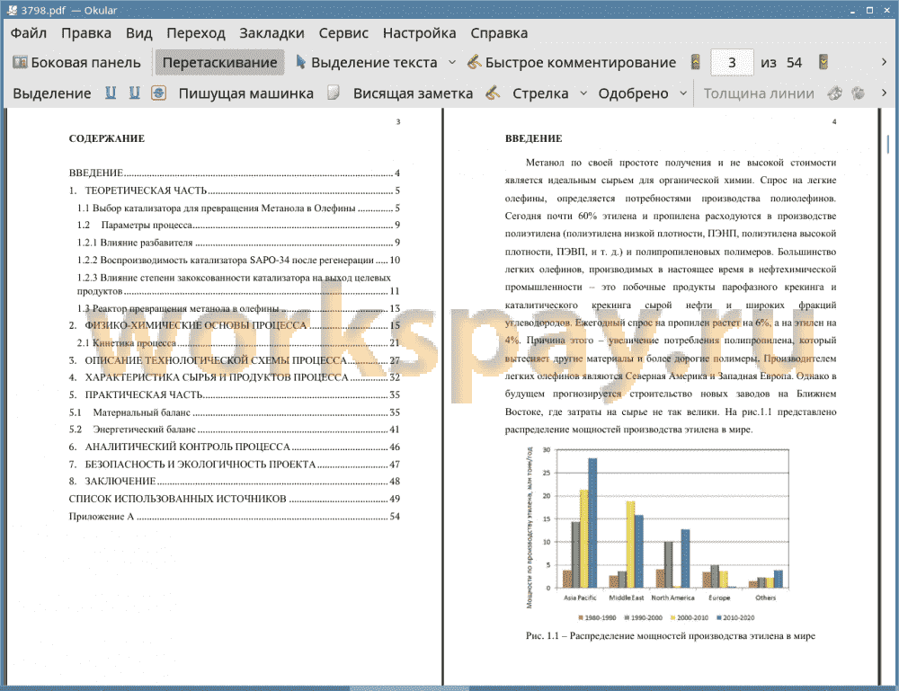Click the Okular icon in title bar
The height and width of the screenshot is (691, 899).
(12, 10)
